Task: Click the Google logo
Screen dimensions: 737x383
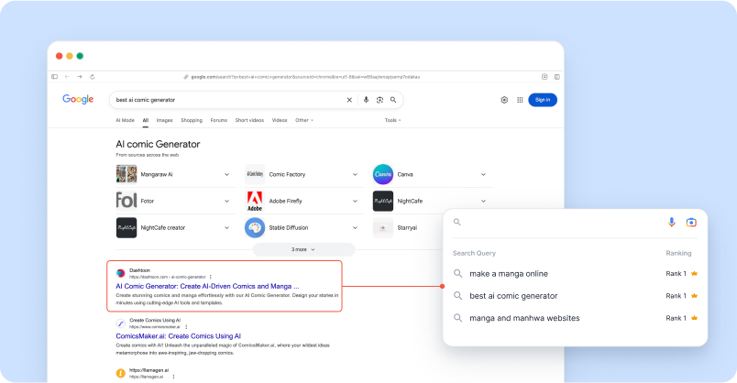Action: click(78, 99)
